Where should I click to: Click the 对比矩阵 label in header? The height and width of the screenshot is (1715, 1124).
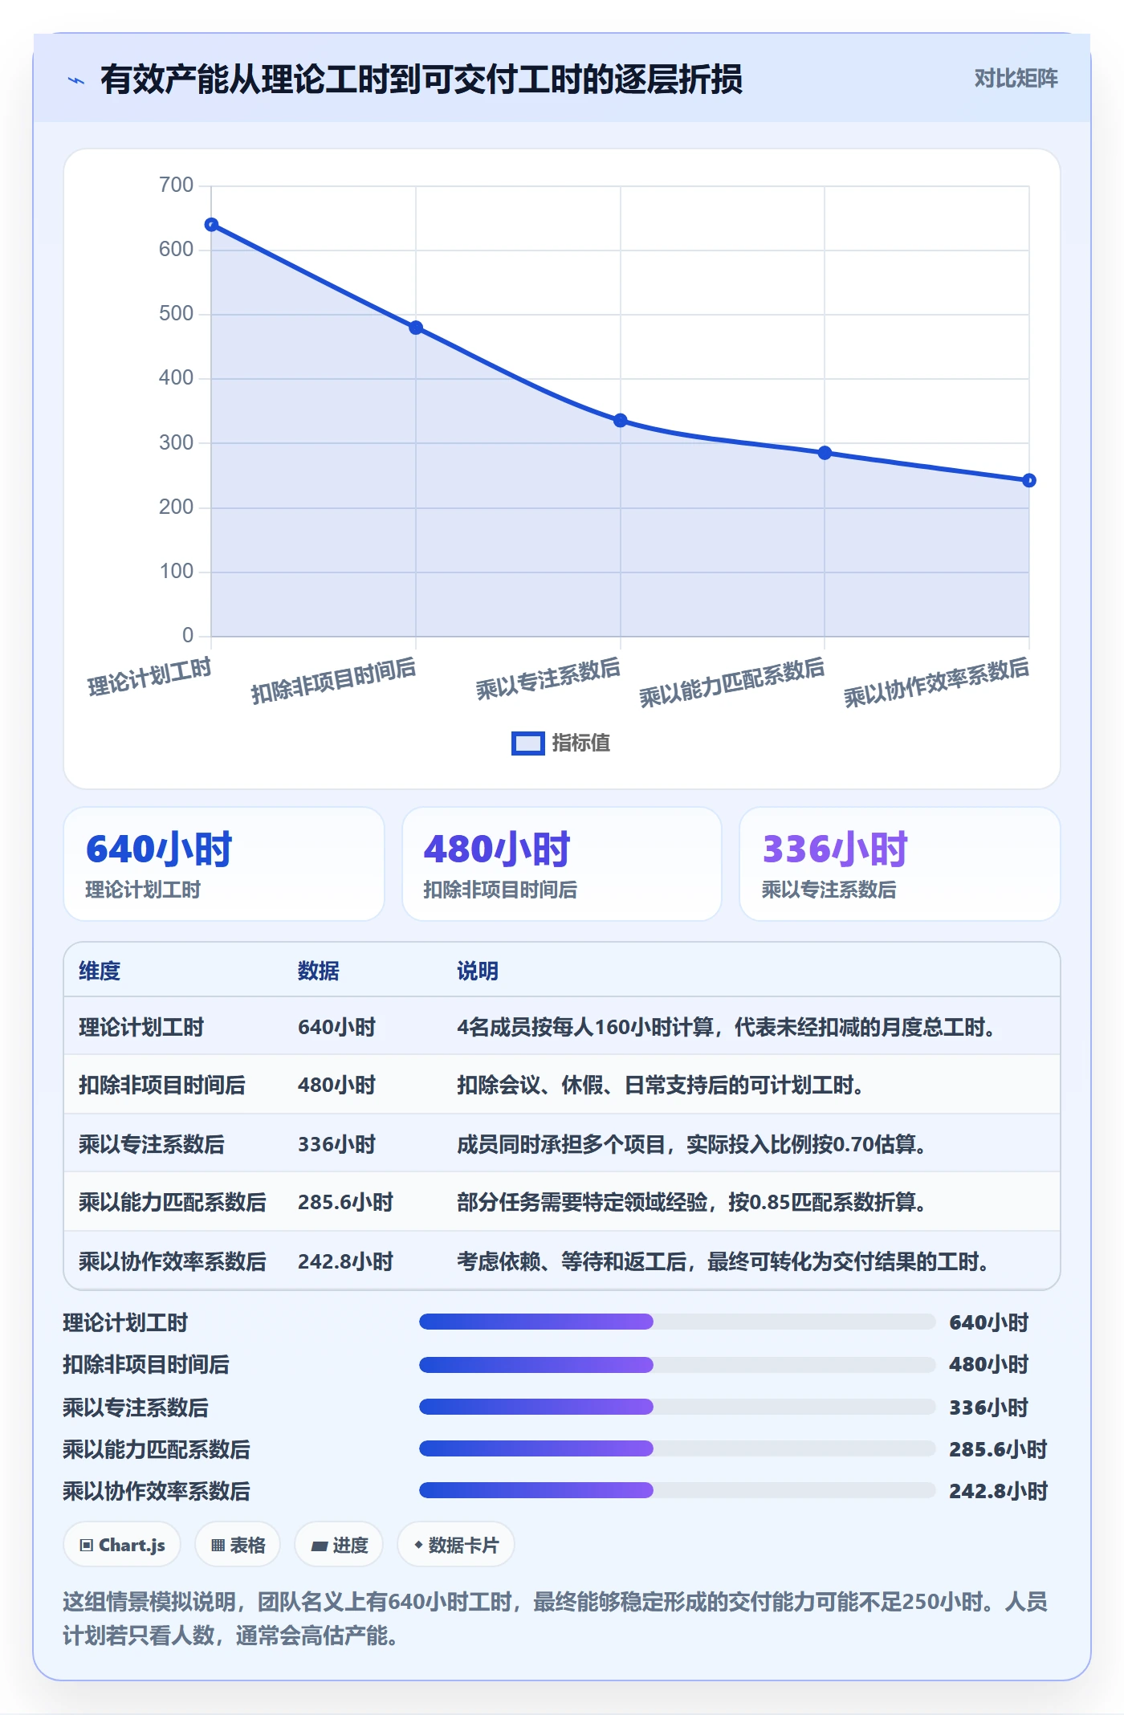click(x=1016, y=78)
